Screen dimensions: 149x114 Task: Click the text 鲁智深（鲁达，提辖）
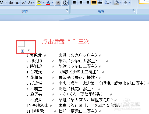tap(78, 78)
